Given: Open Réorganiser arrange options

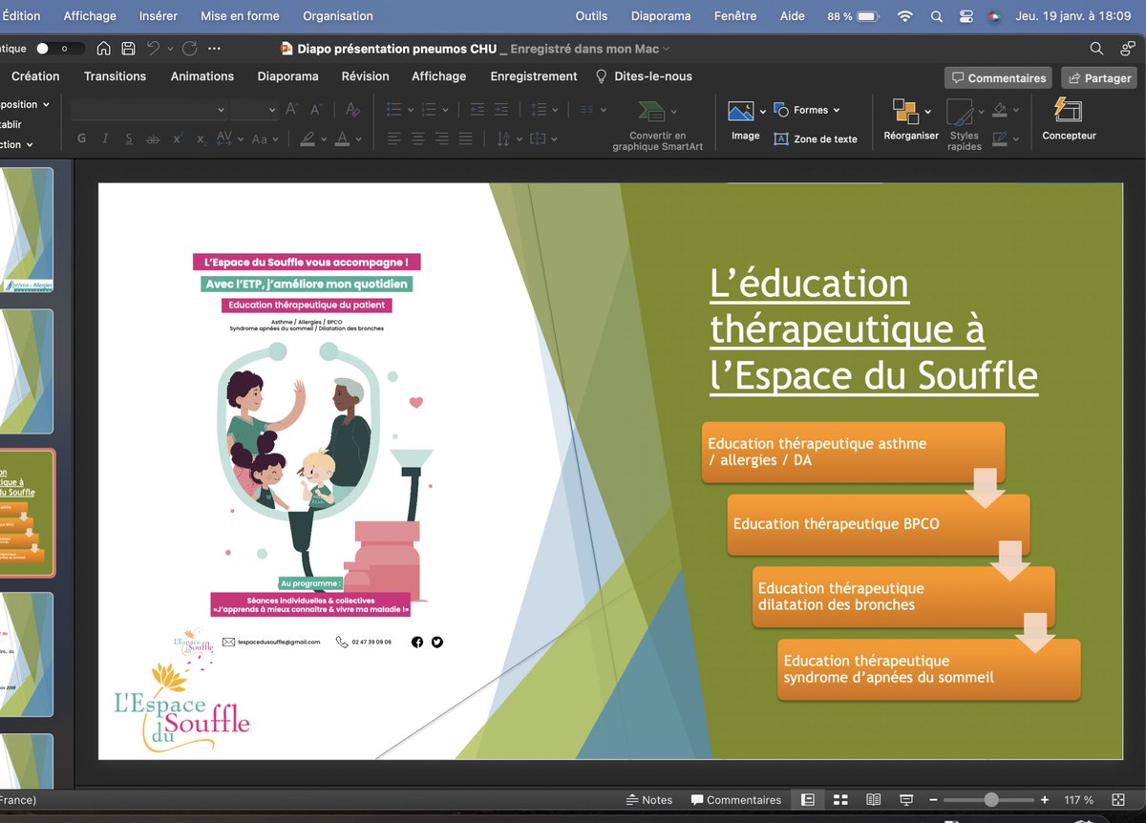Looking at the screenshot, I should (x=910, y=120).
